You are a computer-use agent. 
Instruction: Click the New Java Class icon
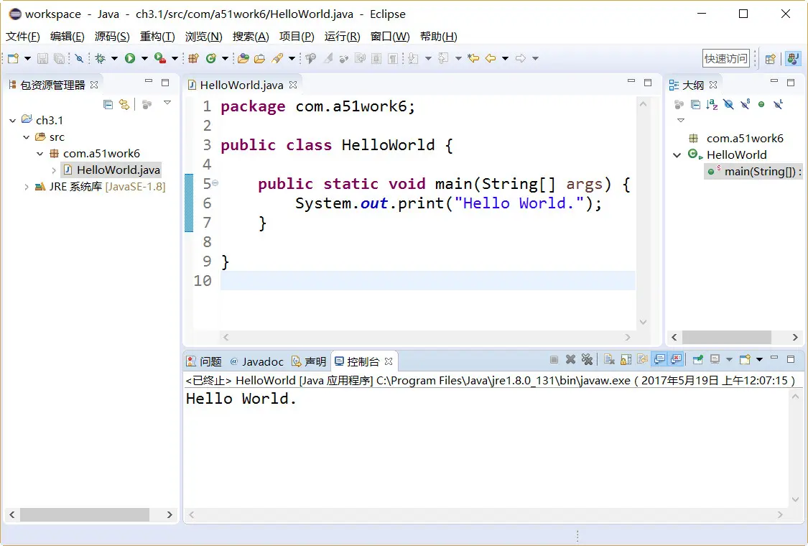click(210, 58)
